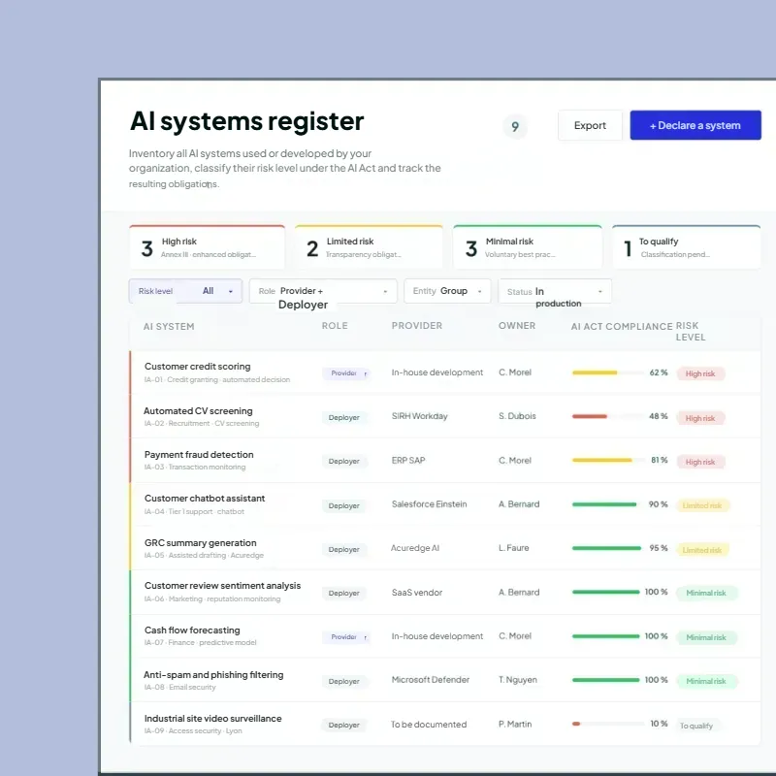Screen dimensions: 776x776
Task: Open Payment fraud detection system
Action: tap(199, 455)
